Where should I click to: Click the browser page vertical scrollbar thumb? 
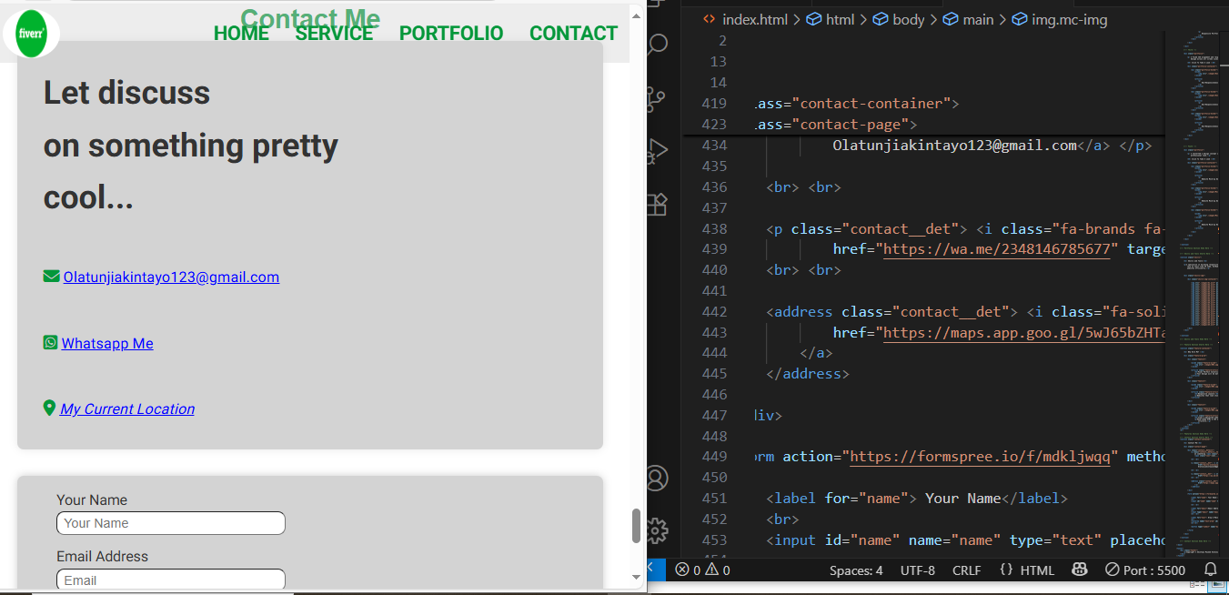(x=636, y=525)
